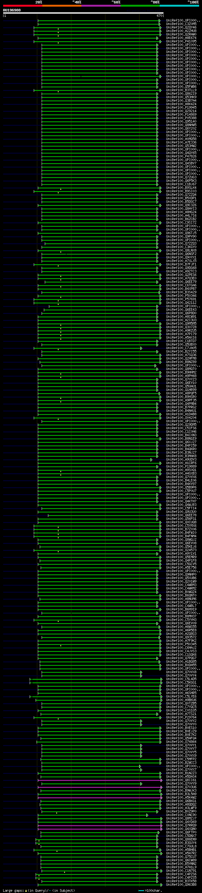This screenshot has height=893, width=202.
Task: Open hit UniRef100_Q2RAW0
Action: tap(181, 34)
